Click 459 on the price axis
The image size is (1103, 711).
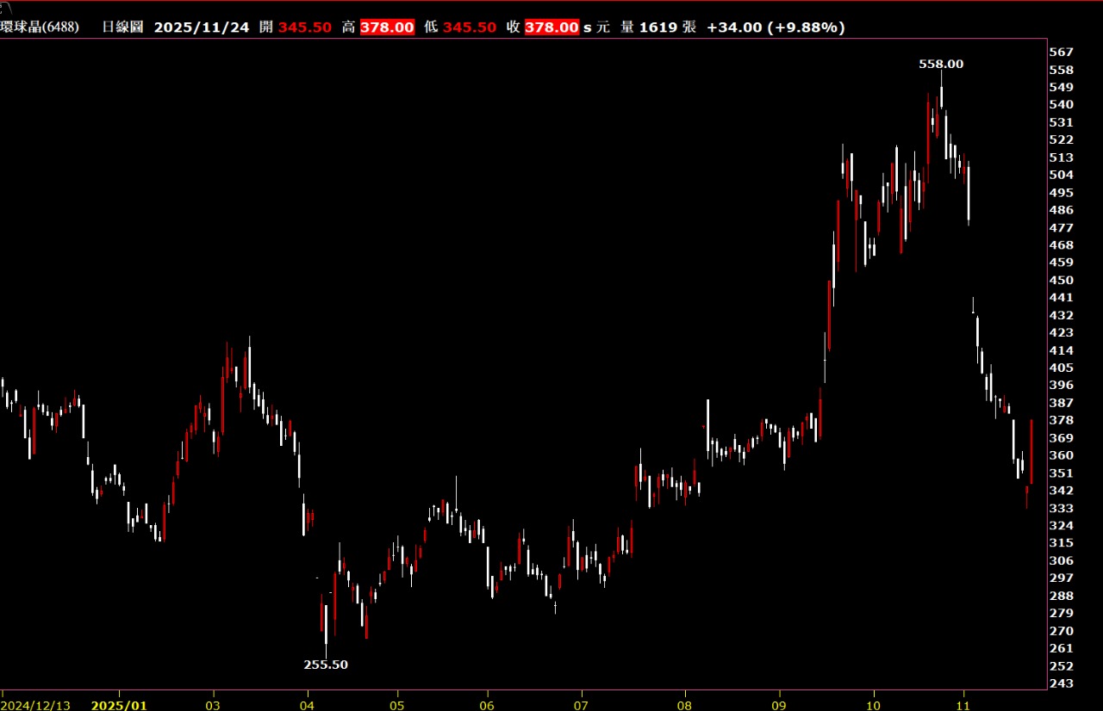(x=1062, y=263)
